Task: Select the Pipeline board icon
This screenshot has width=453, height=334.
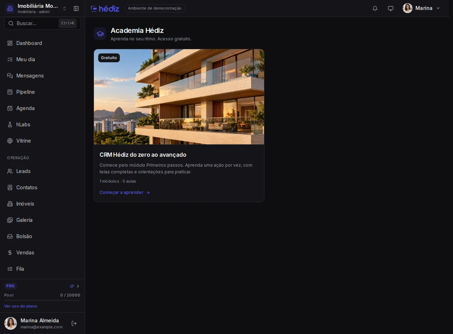Action: pos(10,92)
